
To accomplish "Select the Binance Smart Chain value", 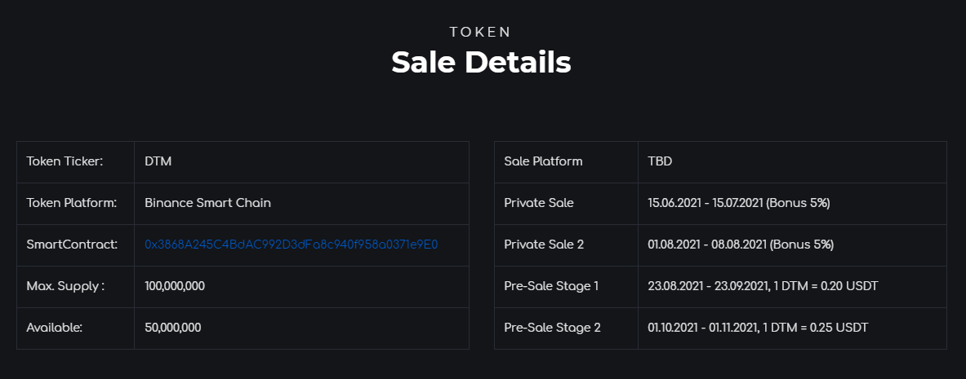I will coord(207,202).
